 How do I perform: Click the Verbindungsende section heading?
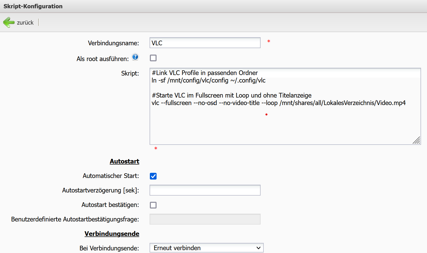(x=112, y=234)
